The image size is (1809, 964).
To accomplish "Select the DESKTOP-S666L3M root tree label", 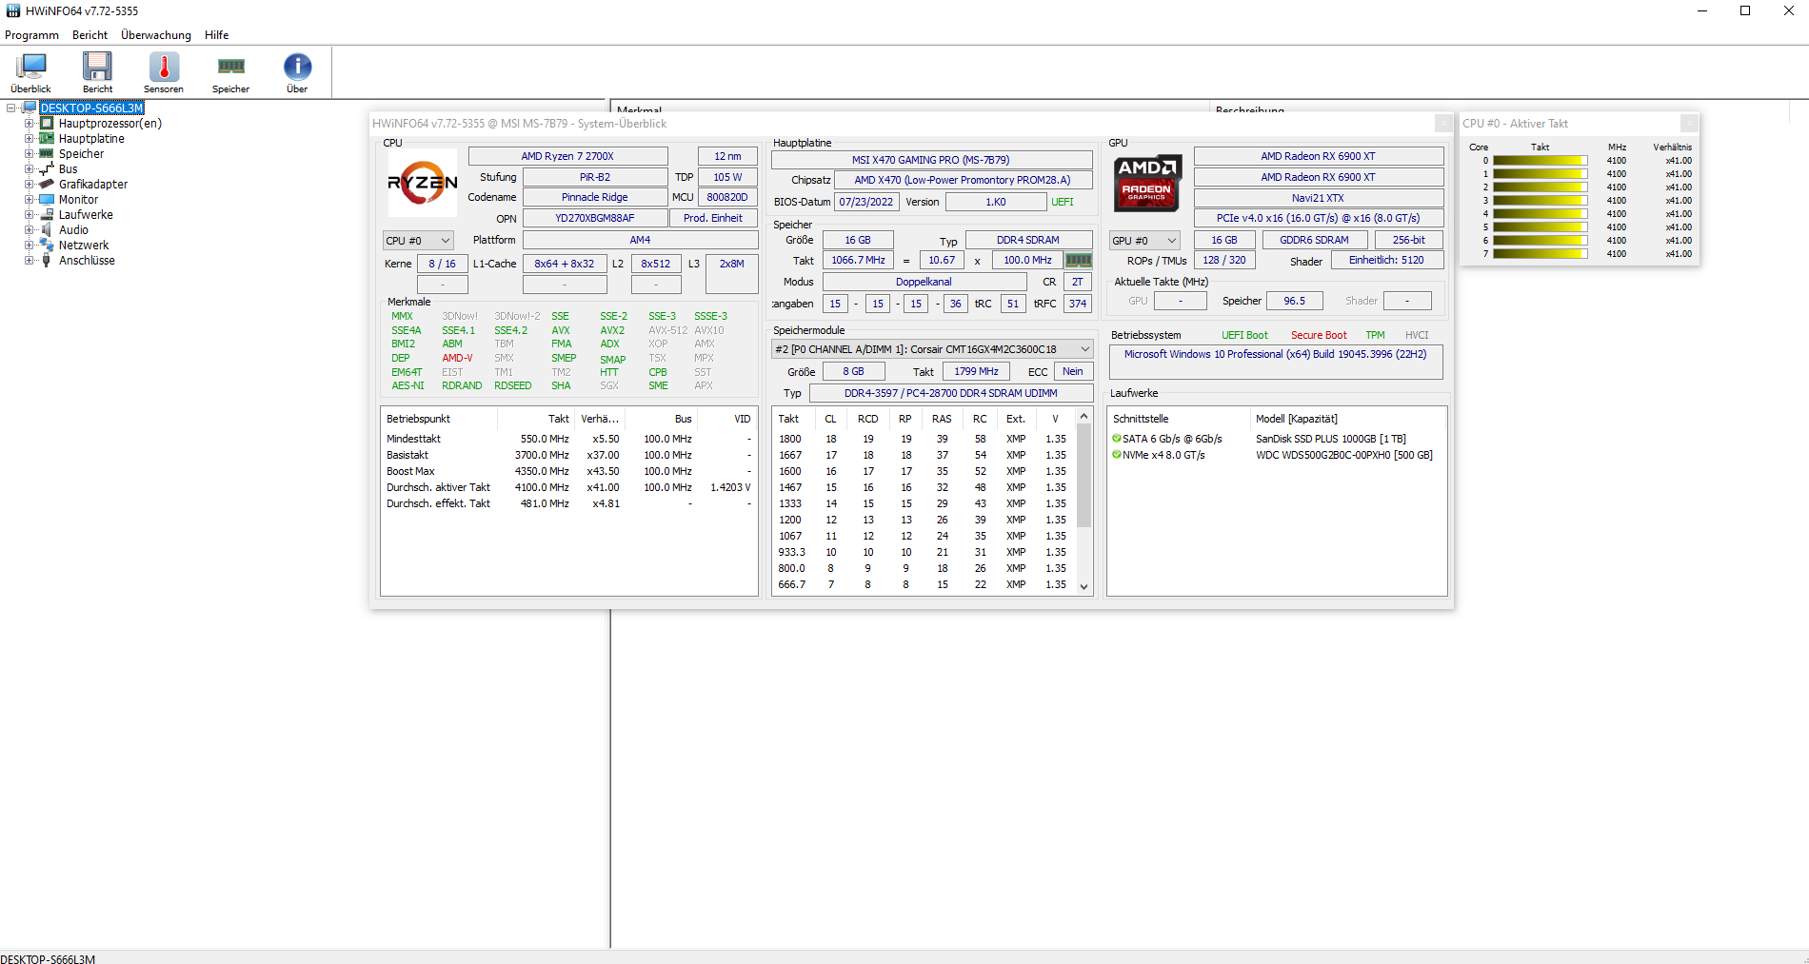I will [x=92, y=108].
